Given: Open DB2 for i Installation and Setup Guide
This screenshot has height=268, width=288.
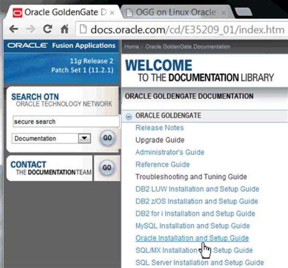Looking at the screenshot, I should point(195,214).
